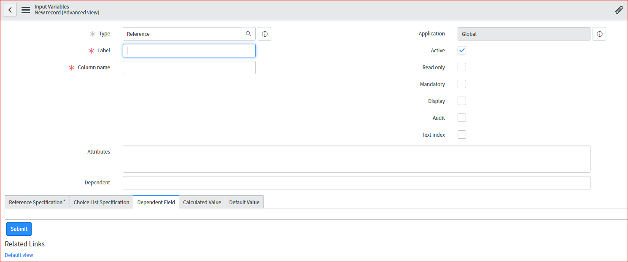Tick the Text index checkbox

point(462,135)
